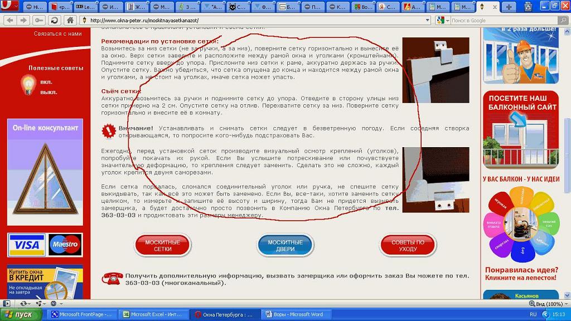Click the light bulb tips icon
571x321 pixels.
28,85
